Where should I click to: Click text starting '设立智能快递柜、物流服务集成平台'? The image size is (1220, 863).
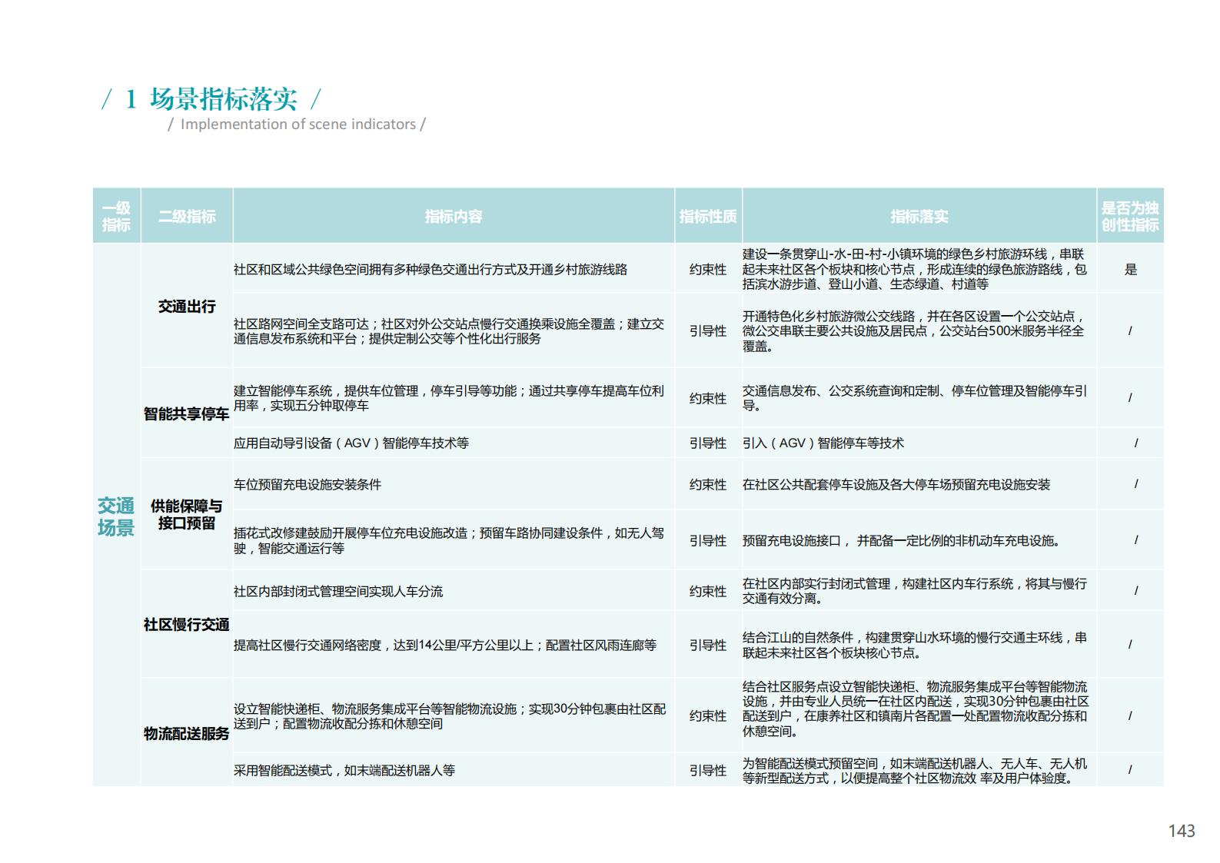[450, 716]
